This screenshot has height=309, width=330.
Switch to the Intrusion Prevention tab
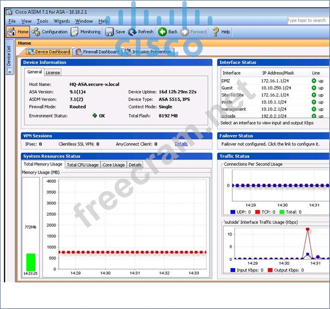tap(148, 52)
